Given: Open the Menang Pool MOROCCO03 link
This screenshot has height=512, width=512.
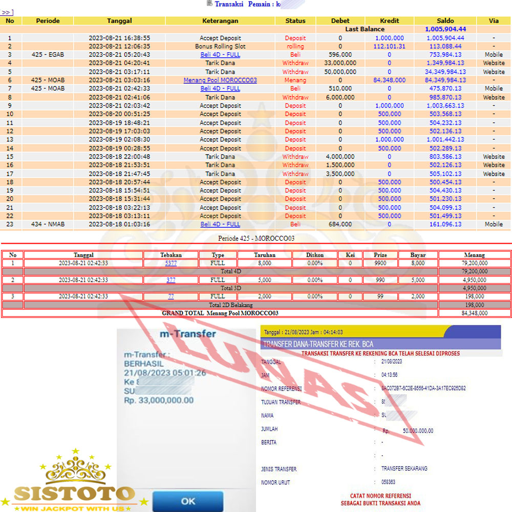Looking at the screenshot, I should (220, 80).
